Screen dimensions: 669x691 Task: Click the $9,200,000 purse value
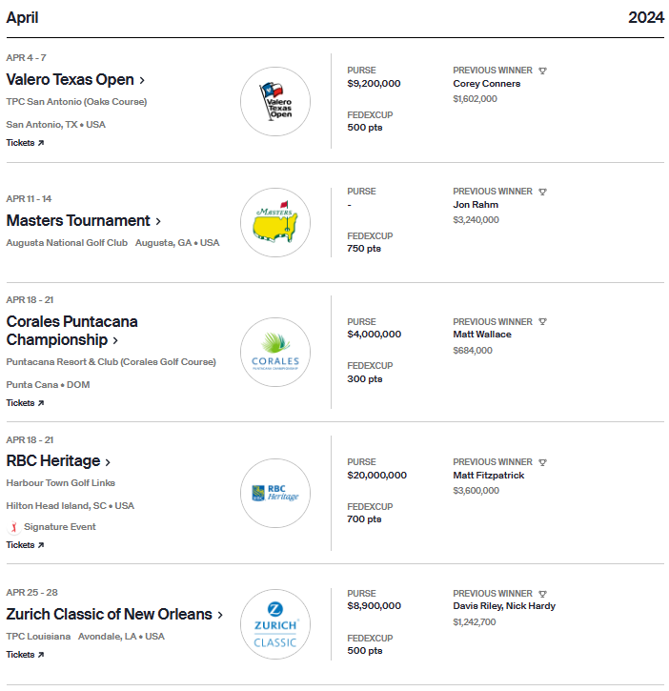point(374,84)
